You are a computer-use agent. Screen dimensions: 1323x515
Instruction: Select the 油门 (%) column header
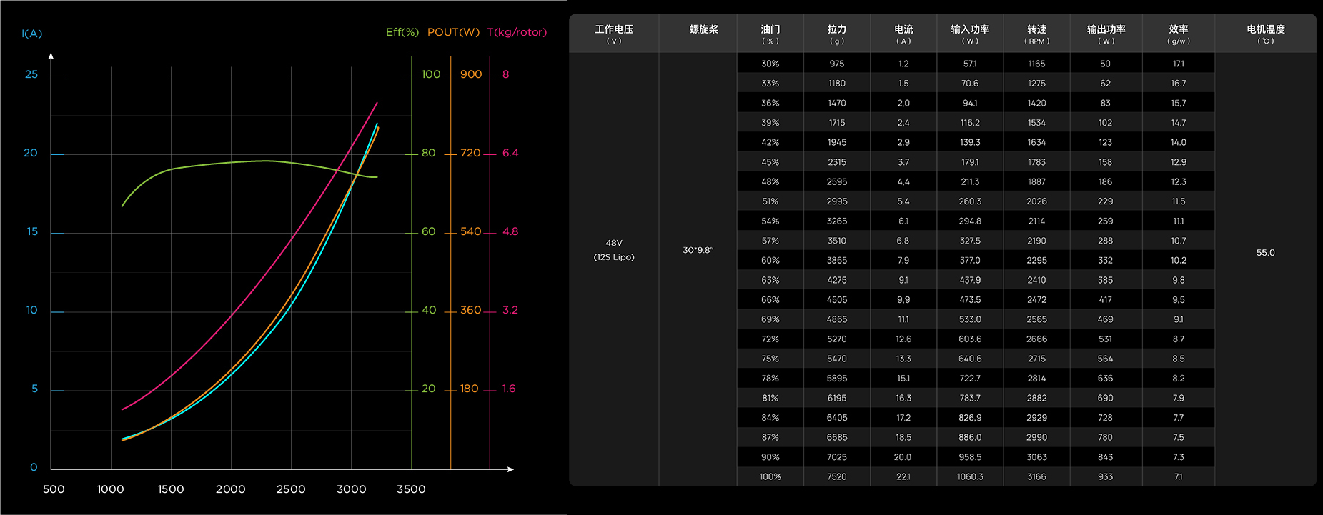point(770,34)
